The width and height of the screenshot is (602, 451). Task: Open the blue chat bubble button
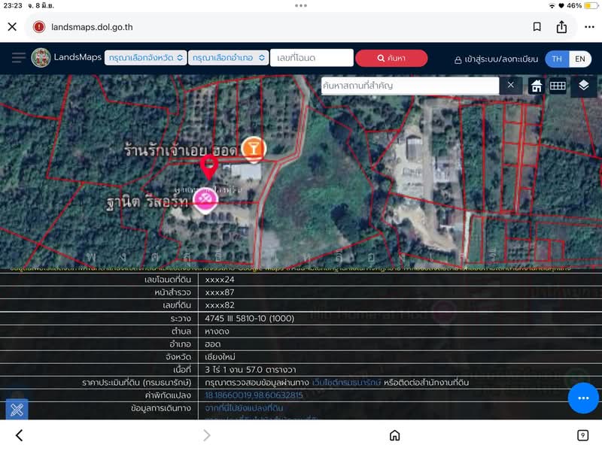[583, 398]
